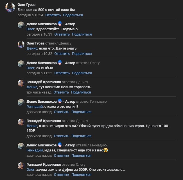Reply to 'тут копиями нельзя торговать' comment
This screenshot has height=180, width=183.
tap(61, 92)
